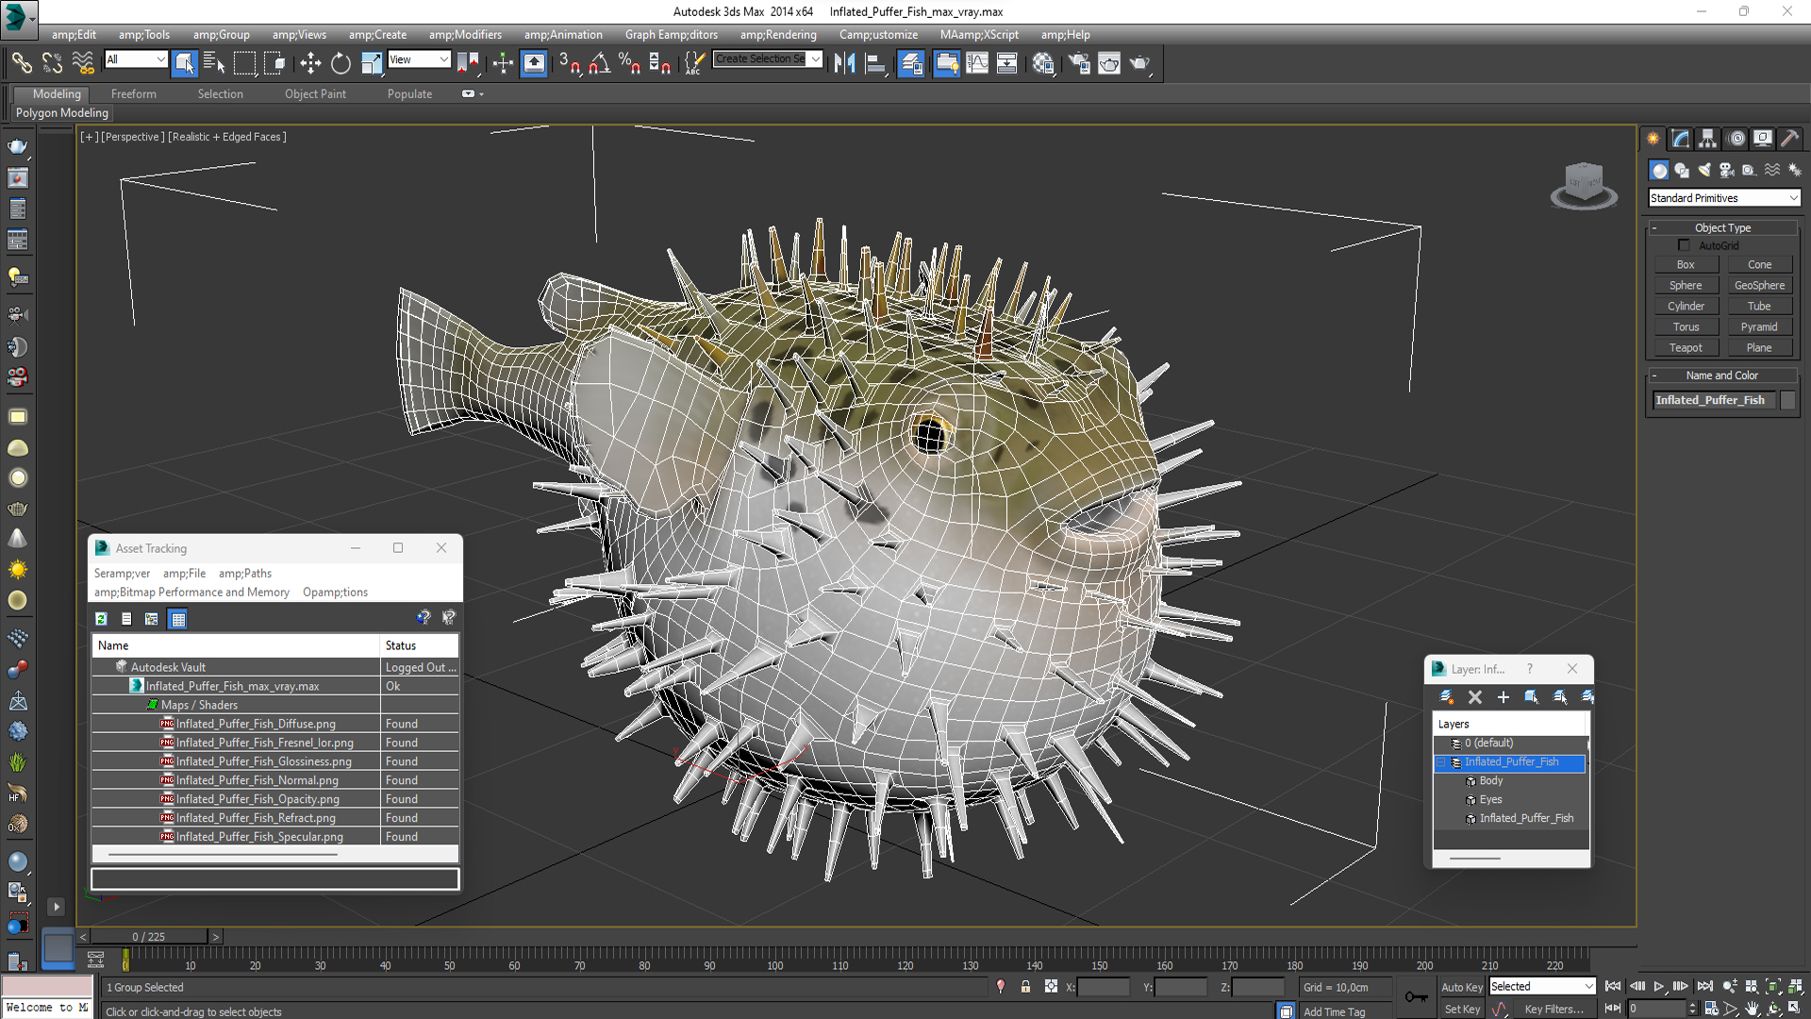Select Inflated_Puffer_Fish_Normal.png in Asset Tracking

[x=257, y=780]
